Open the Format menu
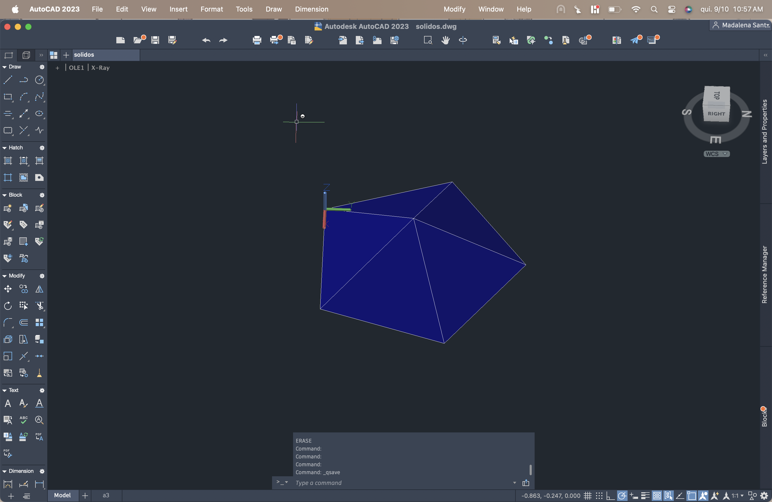 (211, 9)
